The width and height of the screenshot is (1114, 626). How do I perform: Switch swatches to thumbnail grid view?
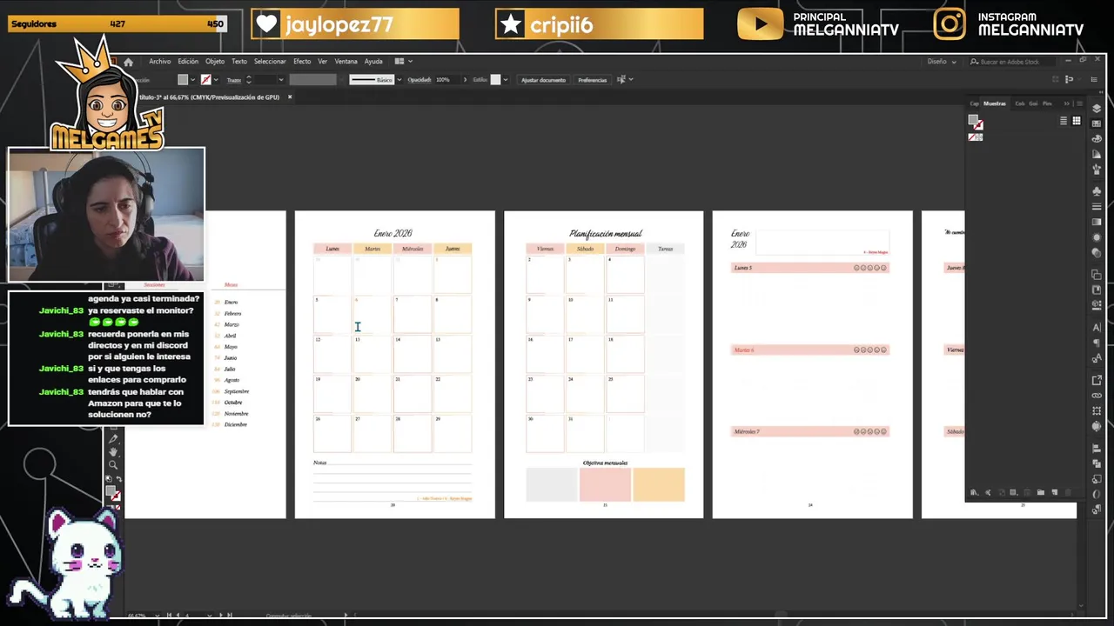click(1077, 121)
